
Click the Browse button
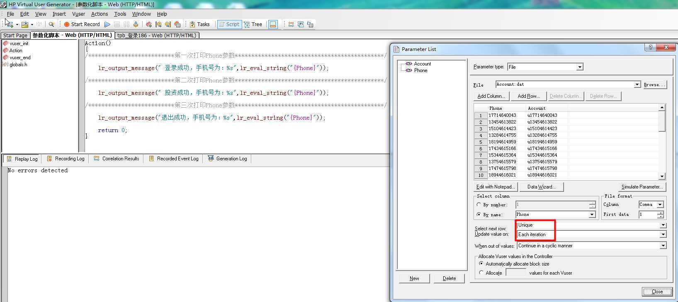coord(654,85)
